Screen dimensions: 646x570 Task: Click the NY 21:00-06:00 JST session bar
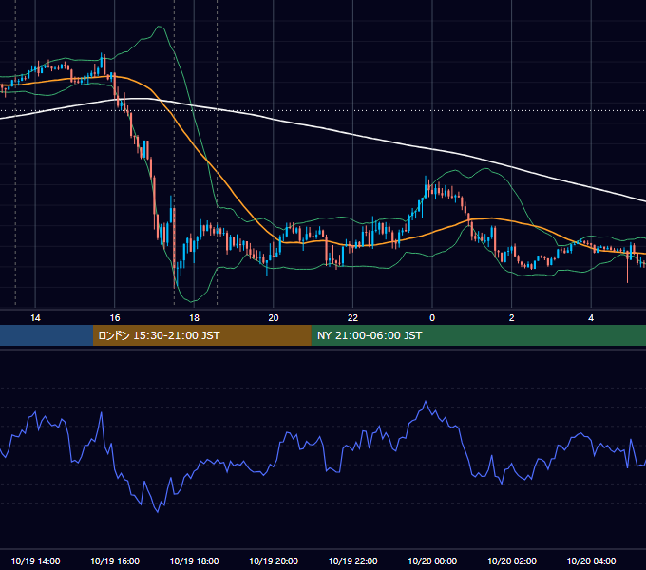point(478,335)
